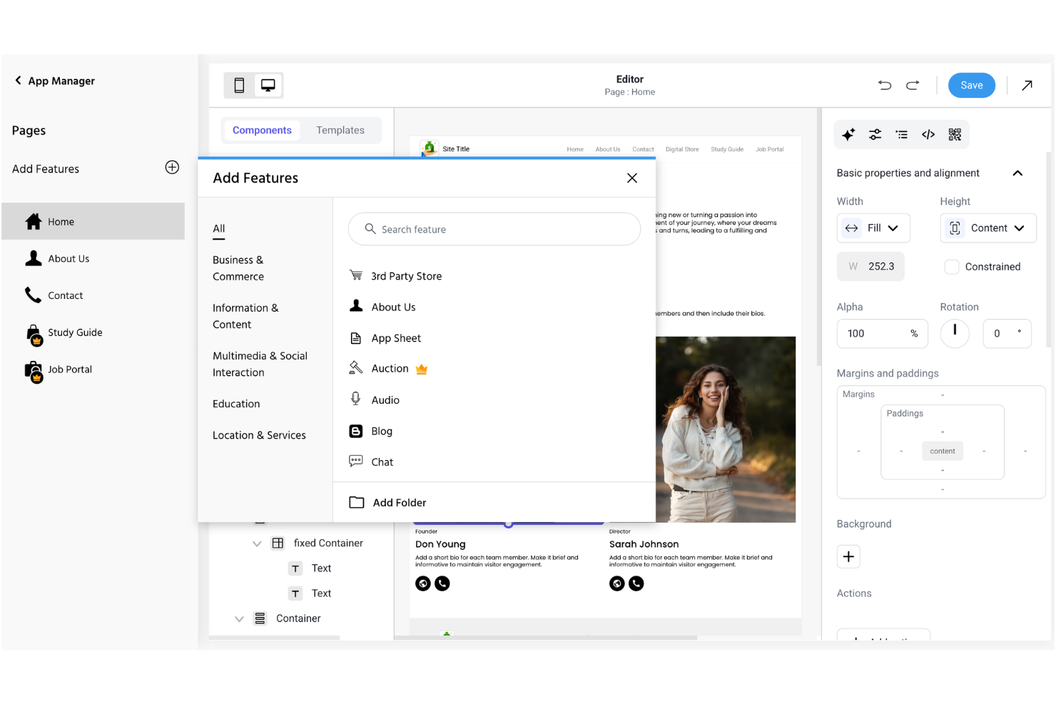Open preview in new window arrow icon
The image size is (1056, 704).
click(x=1027, y=86)
